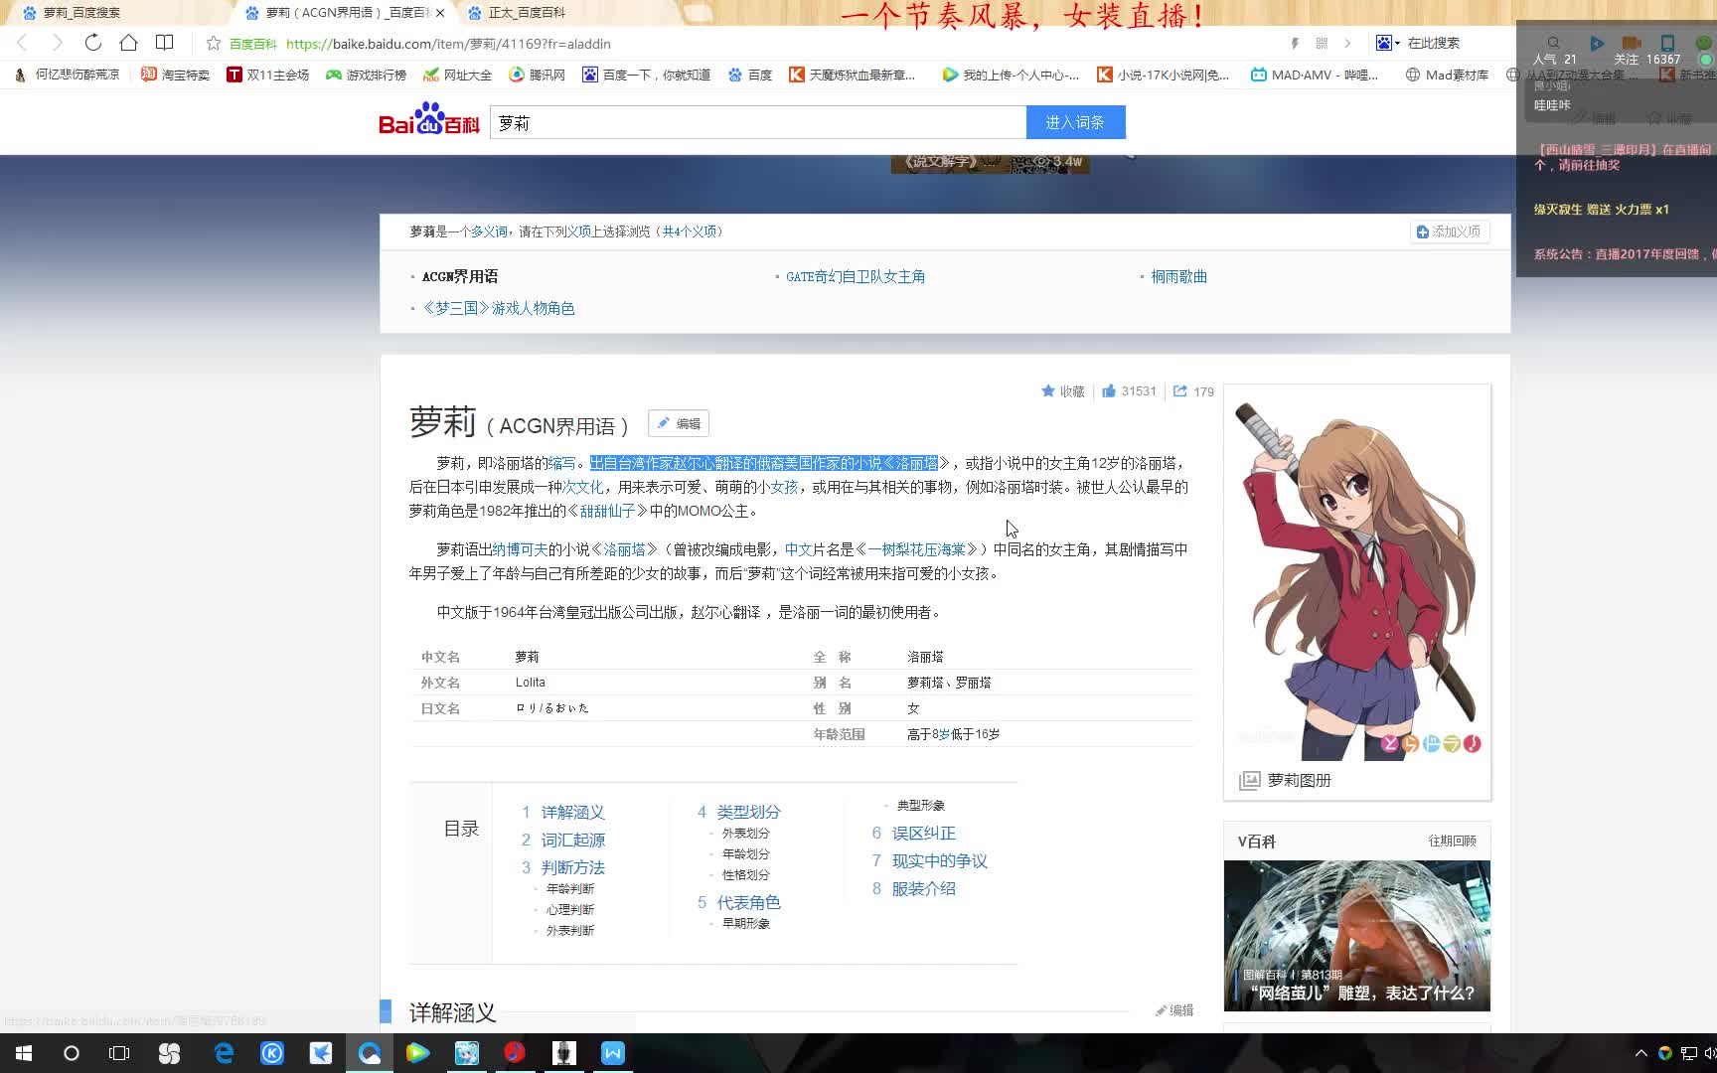Click the 进入词条 button
The height and width of the screenshot is (1073, 1717).
[1075, 122]
